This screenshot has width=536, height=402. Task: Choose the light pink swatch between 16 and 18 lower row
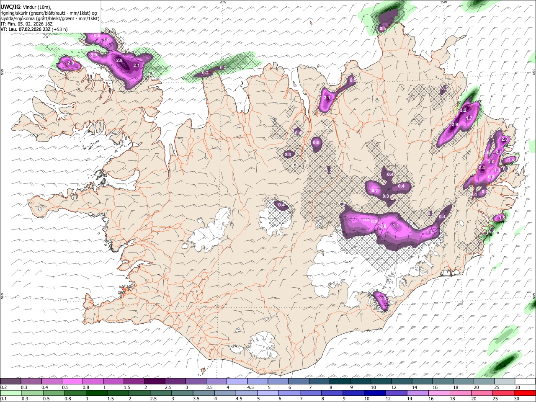[x=438, y=393]
